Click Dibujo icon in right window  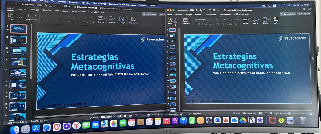[265, 20]
